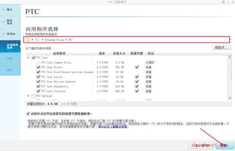Click the 状况 column header
This screenshot has height=151, width=235.
151,54
